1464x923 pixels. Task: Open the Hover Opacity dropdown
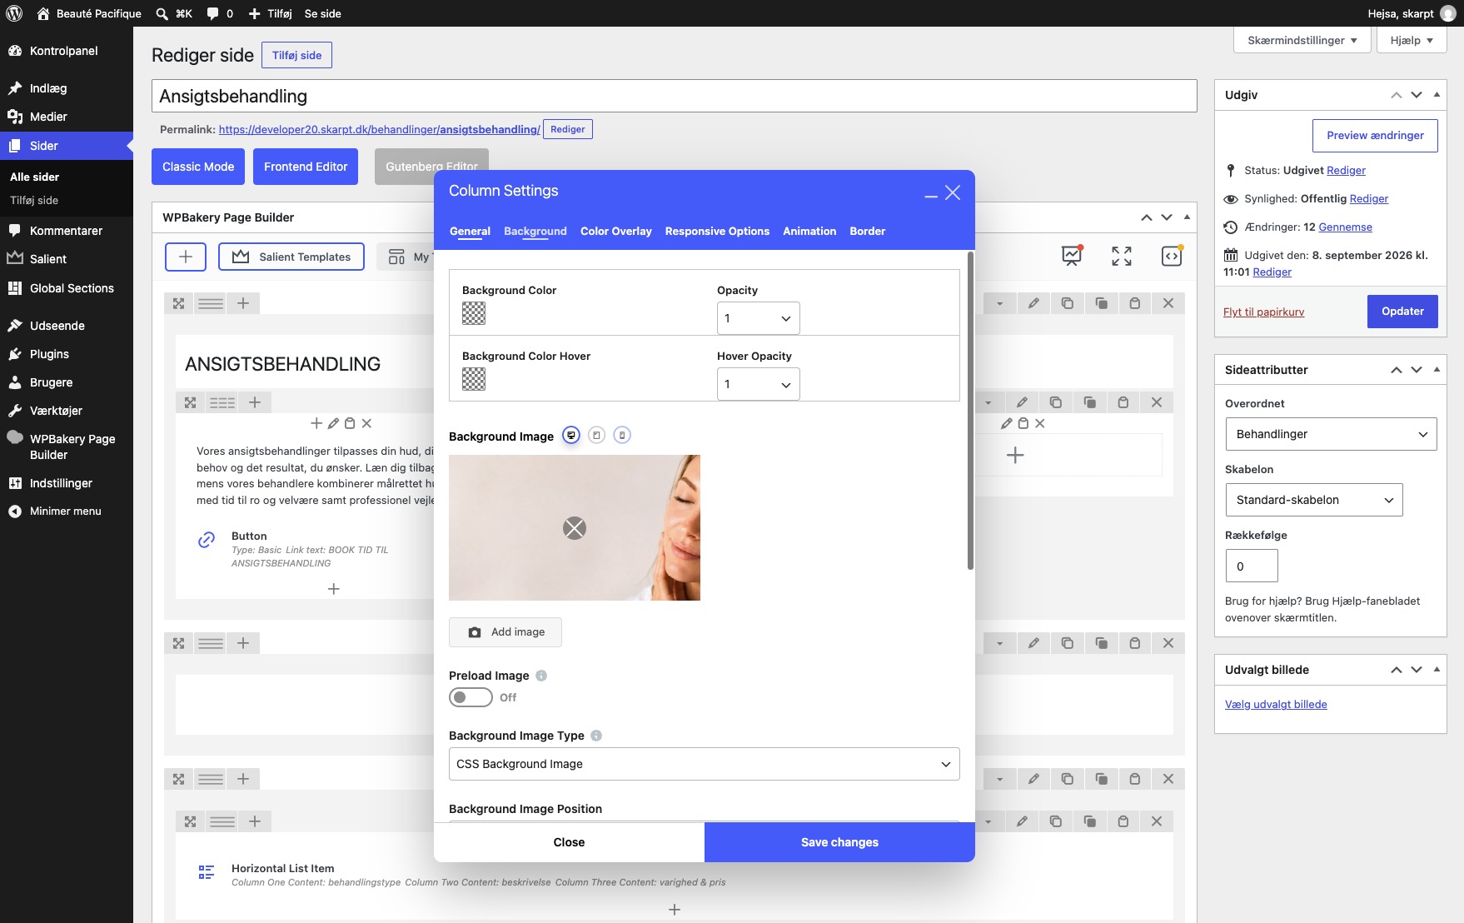[x=758, y=384]
